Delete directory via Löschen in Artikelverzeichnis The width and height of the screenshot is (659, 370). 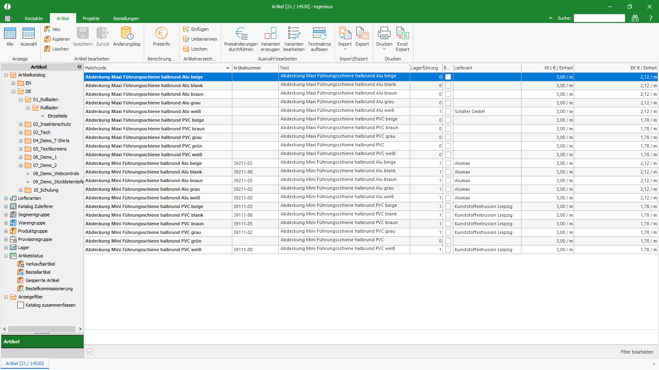point(195,49)
